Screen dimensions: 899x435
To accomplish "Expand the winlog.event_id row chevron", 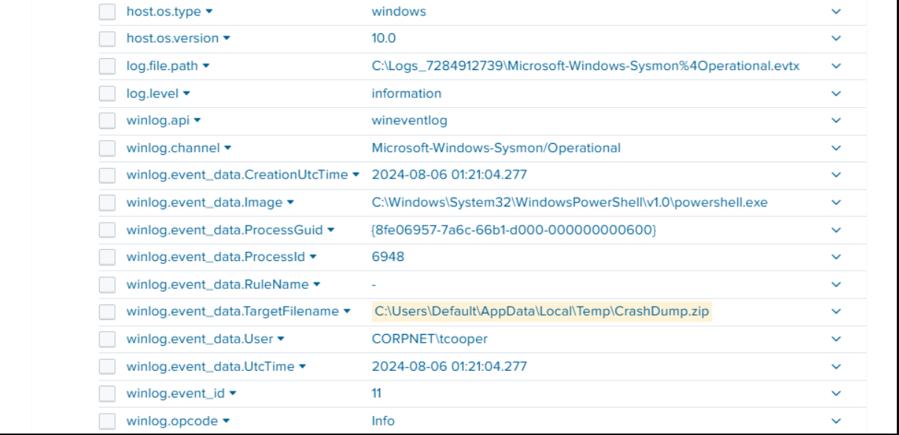I will (836, 394).
